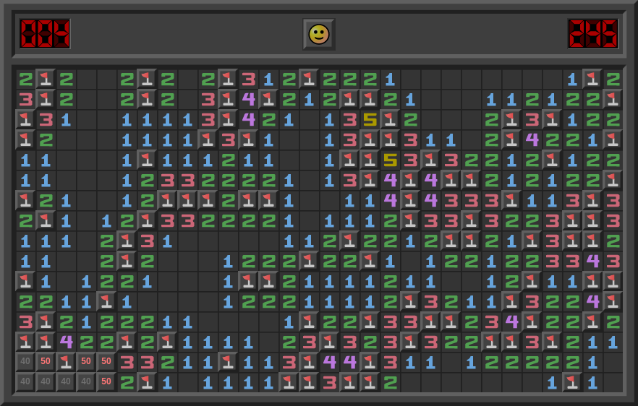Remove the bottom-row flag nearest the bottom-right corner
The height and width of the screenshot is (406, 638).
pyautogui.click(x=573, y=382)
